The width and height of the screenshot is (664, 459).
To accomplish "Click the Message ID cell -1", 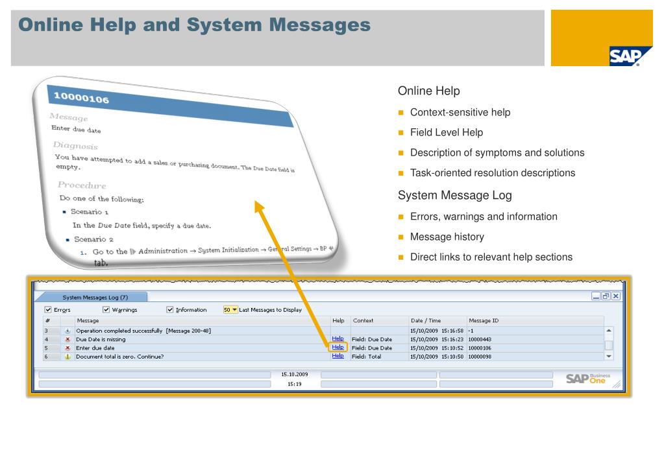I will (471, 331).
